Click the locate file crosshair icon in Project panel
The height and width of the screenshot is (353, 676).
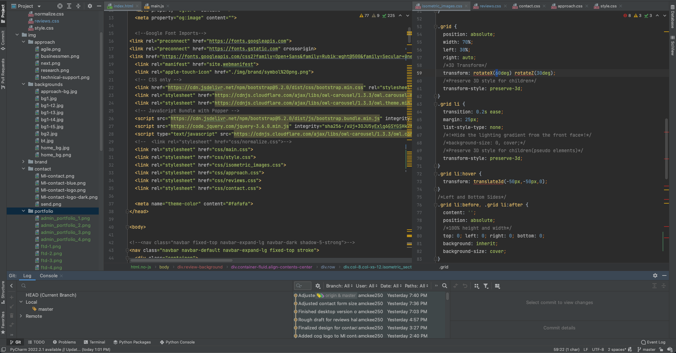coord(60,6)
